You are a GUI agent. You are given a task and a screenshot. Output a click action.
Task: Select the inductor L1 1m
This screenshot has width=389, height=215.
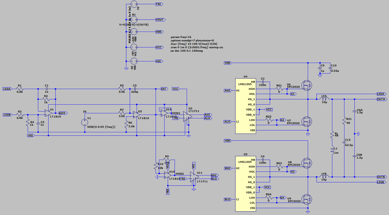(x=333, y=151)
